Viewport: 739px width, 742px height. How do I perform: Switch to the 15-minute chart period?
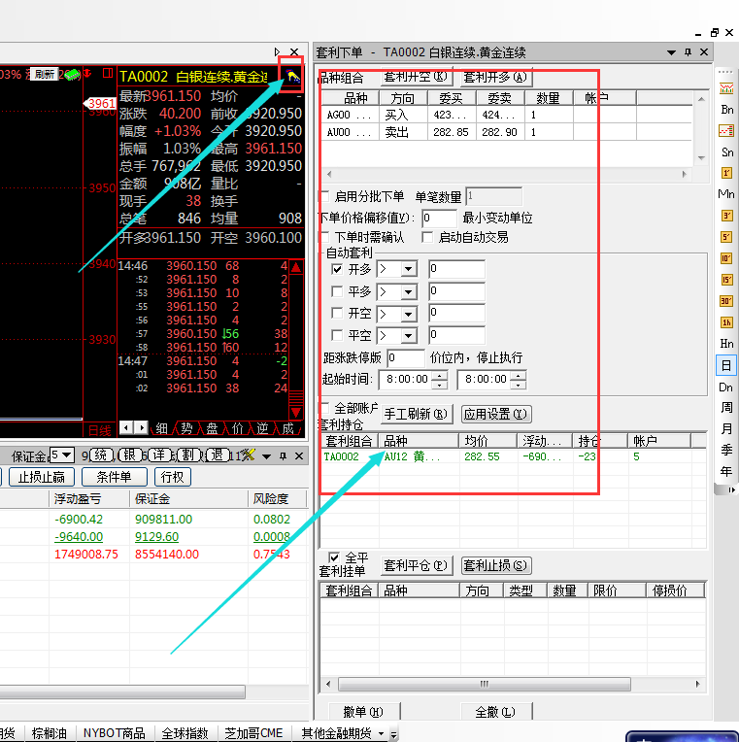726,280
